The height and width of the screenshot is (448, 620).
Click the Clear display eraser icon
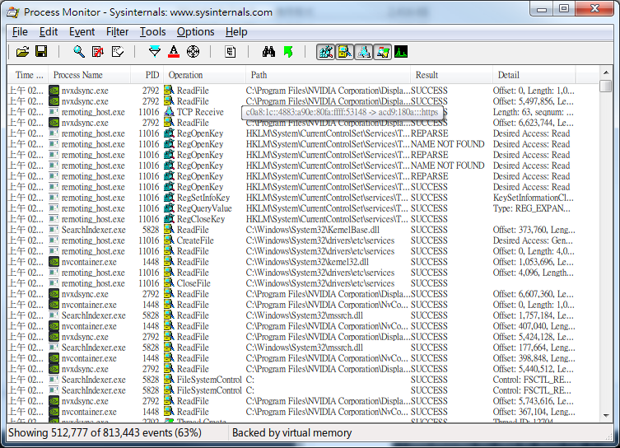click(118, 52)
